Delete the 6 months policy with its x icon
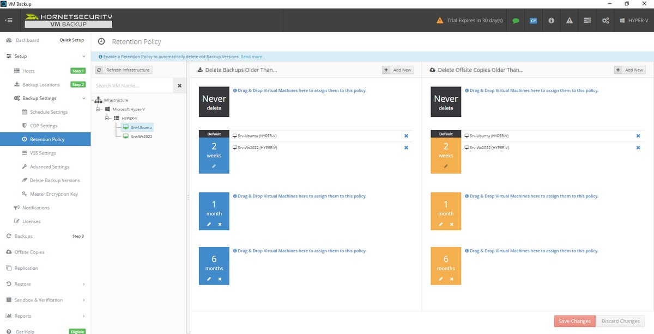The height and width of the screenshot is (334, 654). [219, 279]
